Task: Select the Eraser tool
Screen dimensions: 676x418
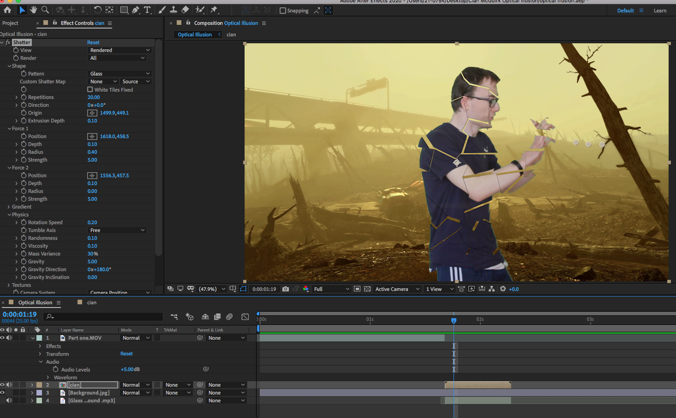Action: (x=185, y=10)
